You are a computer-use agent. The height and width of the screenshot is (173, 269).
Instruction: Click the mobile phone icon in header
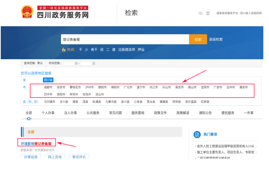tap(208, 13)
